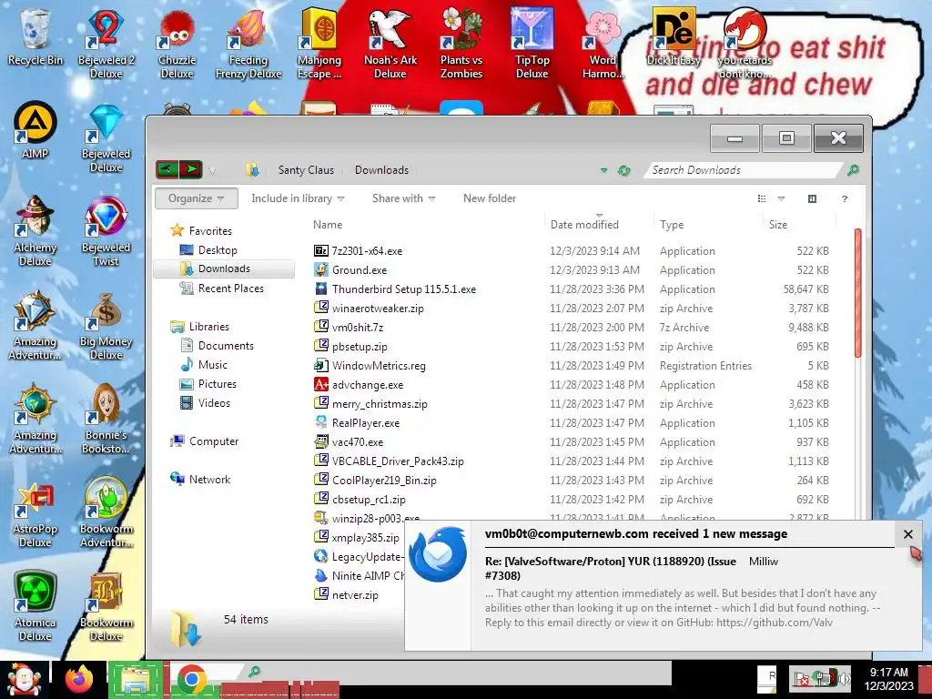Open Videos library in sidebar
Viewport: 932px width, 699px height.
[214, 403]
